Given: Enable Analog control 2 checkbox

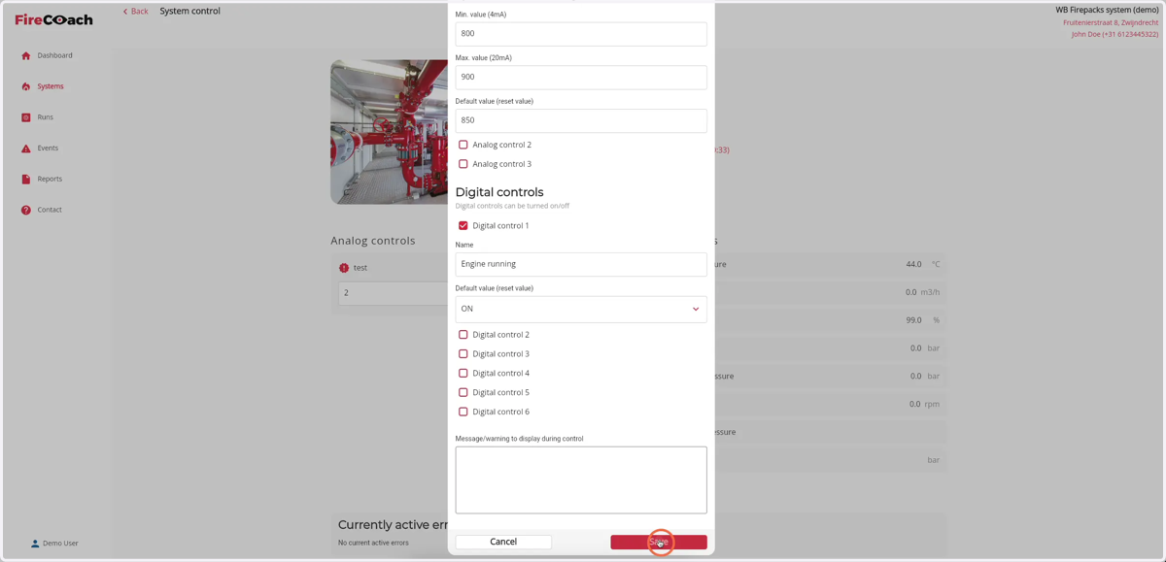Looking at the screenshot, I should 463,145.
